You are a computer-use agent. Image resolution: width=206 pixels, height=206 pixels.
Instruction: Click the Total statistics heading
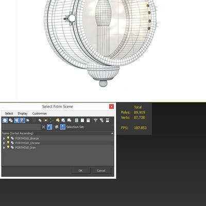(x=138, y=107)
